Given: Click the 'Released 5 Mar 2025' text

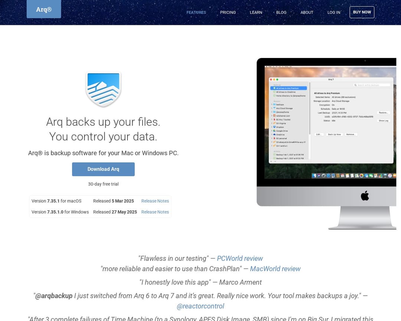Looking at the screenshot, I should [114, 201].
